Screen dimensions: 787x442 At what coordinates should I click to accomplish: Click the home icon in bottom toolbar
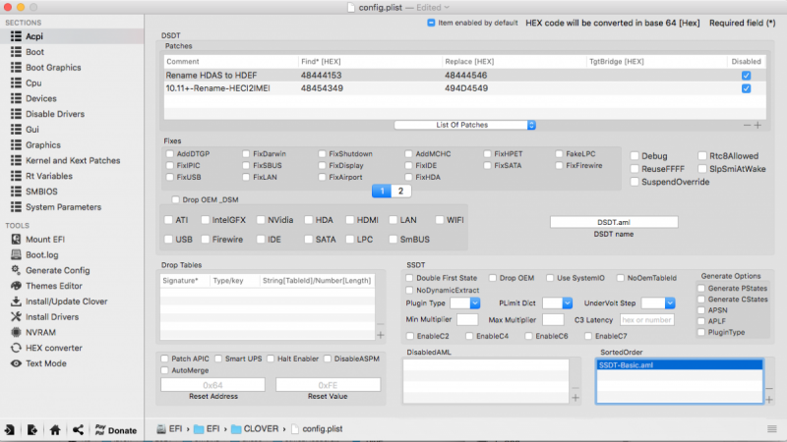coord(55,429)
